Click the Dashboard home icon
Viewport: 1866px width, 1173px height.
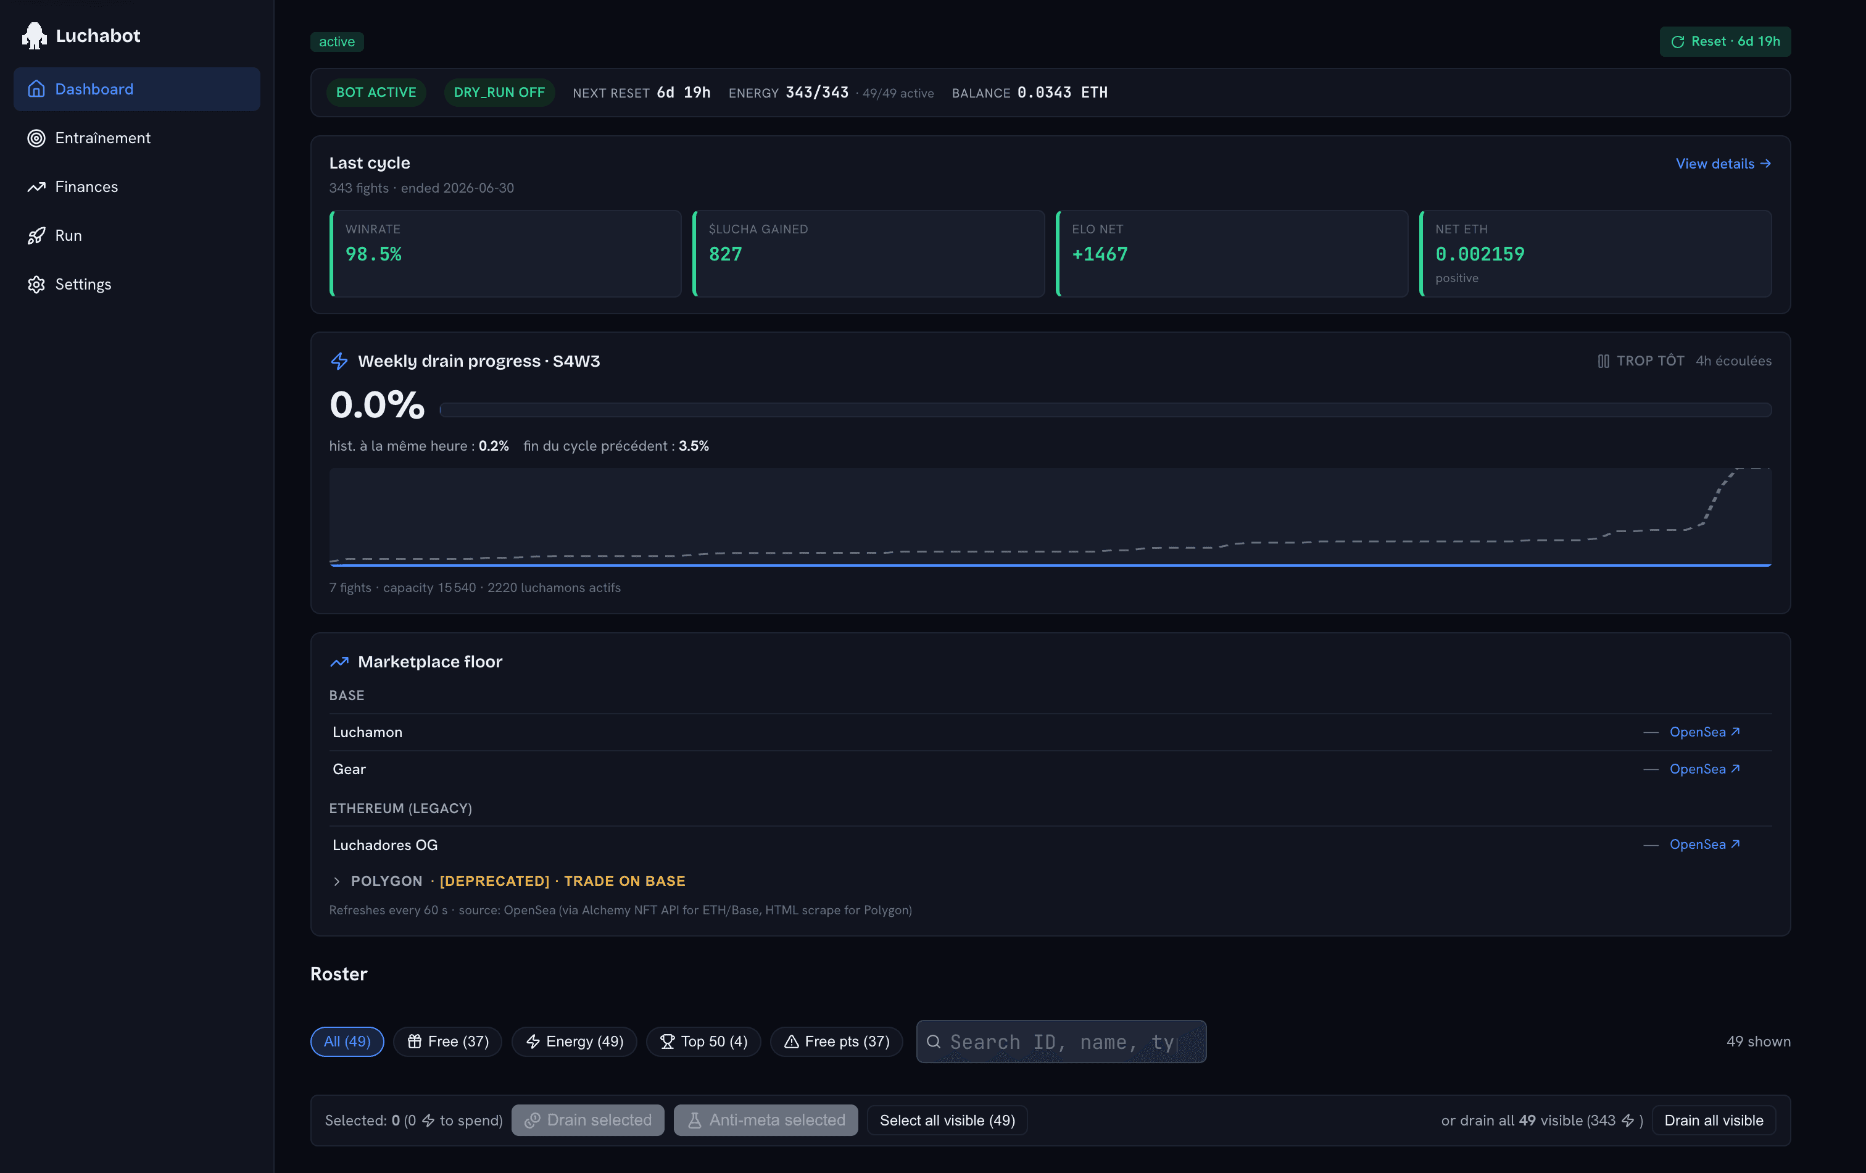pyautogui.click(x=36, y=89)
